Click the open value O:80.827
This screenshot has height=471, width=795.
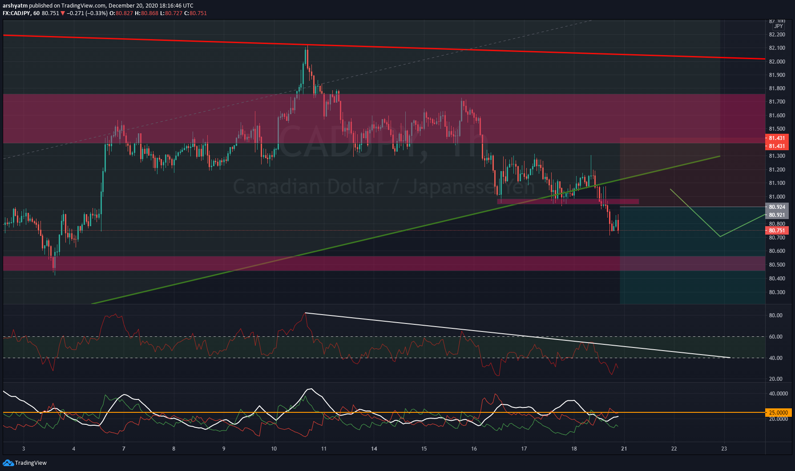(x=121, y=13)
